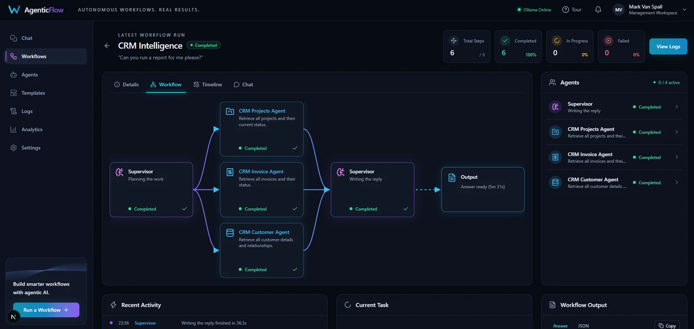Open the Timeline tab
Screen dimensions: 694x329
click(x=208, y=85)
